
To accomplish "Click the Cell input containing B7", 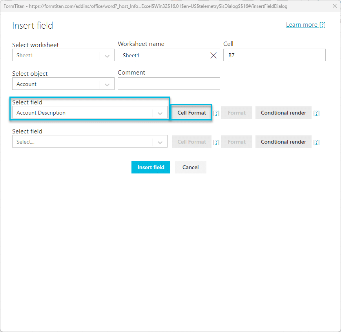I will (x=274, y=55).
